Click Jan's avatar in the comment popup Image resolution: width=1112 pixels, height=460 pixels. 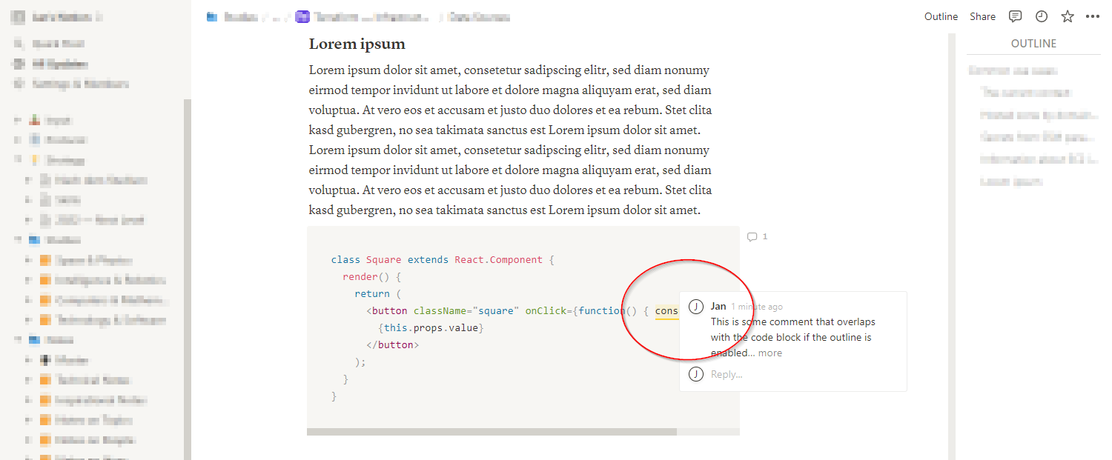(695, 305)
